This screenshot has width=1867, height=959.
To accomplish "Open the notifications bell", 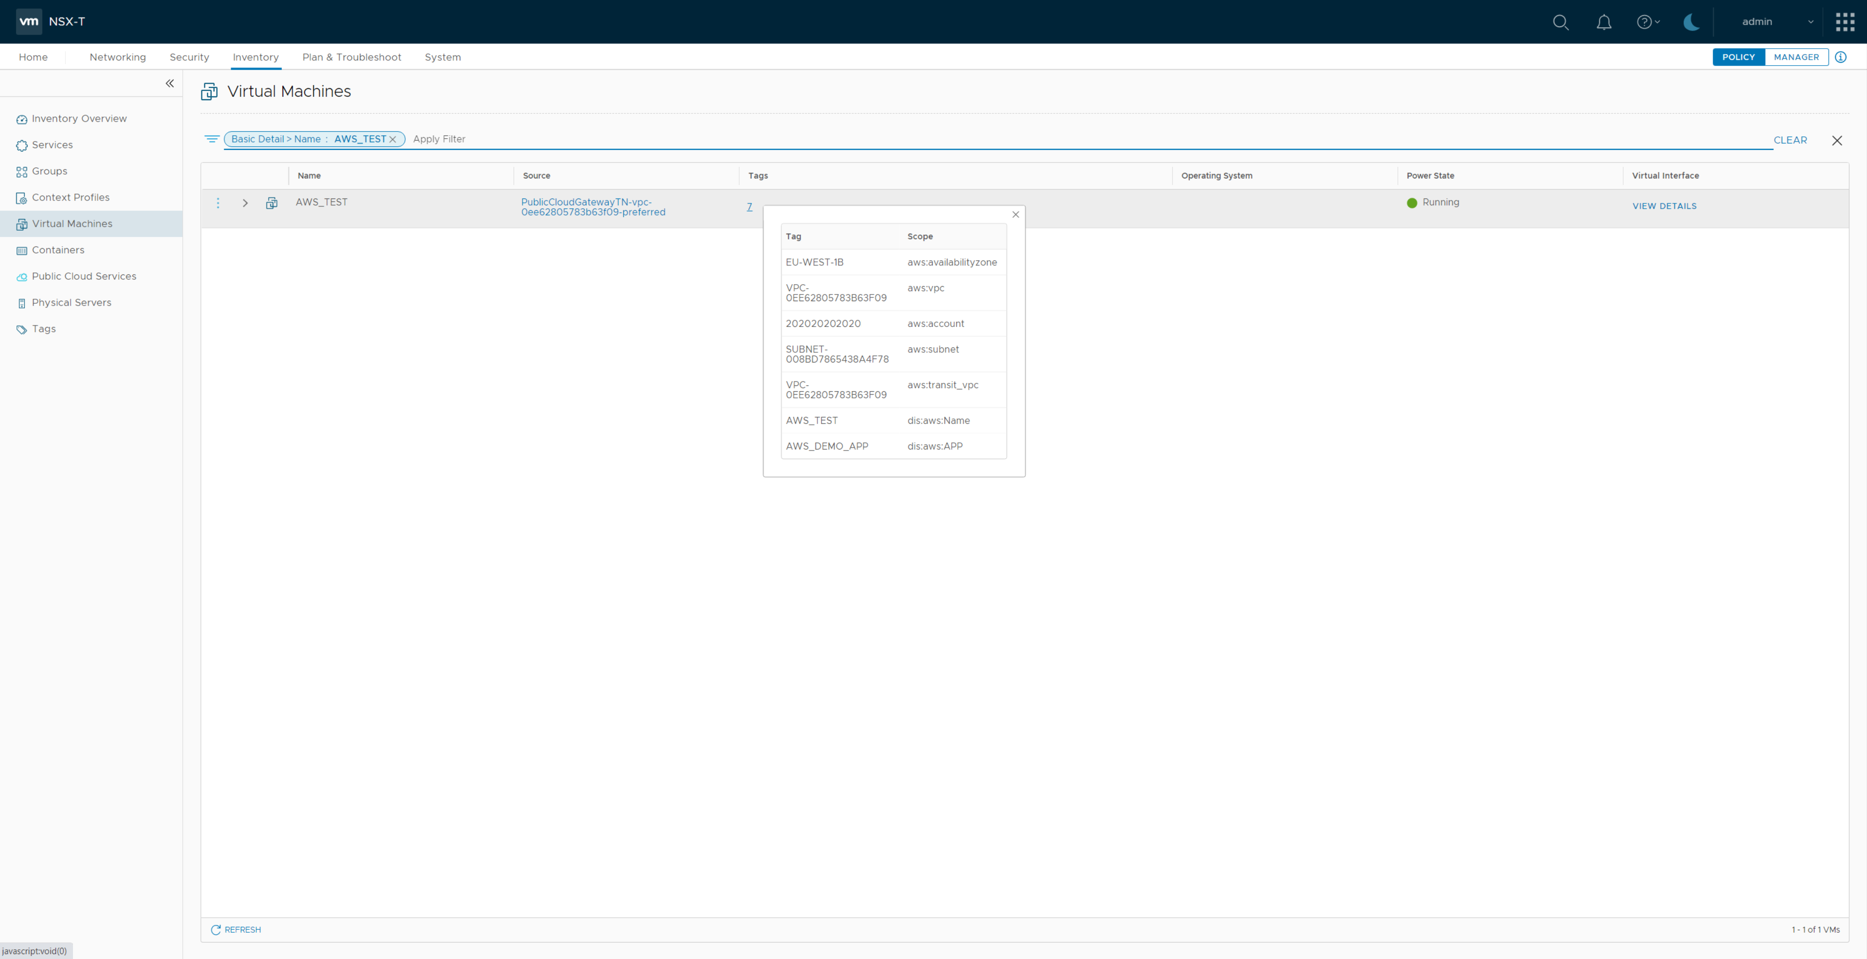I will pos(1604,22).
